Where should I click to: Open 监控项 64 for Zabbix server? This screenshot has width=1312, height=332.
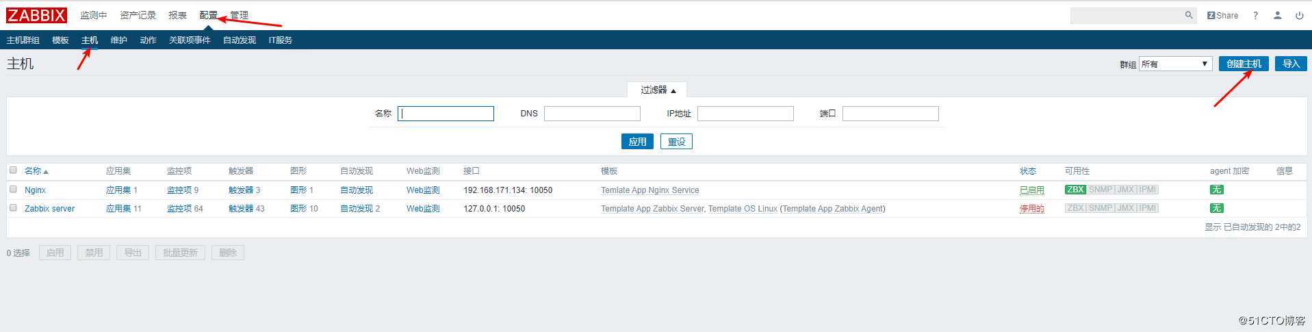click(179, 209)
